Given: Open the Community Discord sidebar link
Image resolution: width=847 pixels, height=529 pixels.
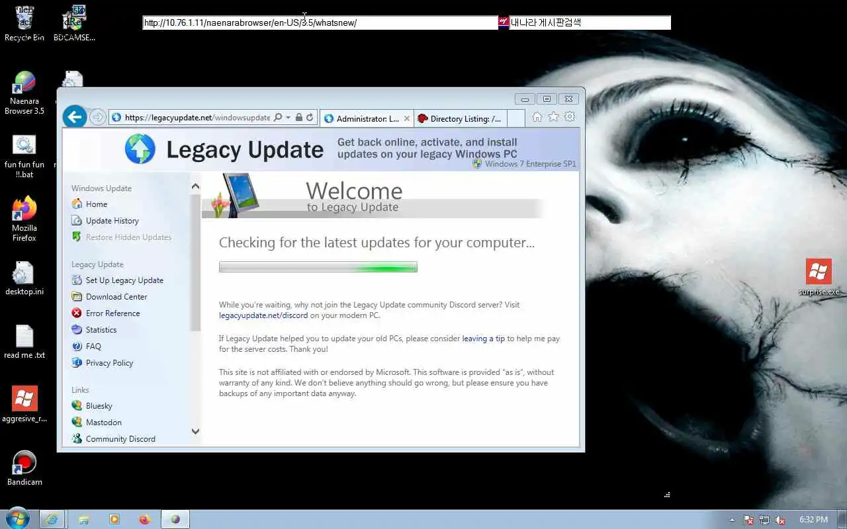Looking at the screenshot, I should (120, 439).
